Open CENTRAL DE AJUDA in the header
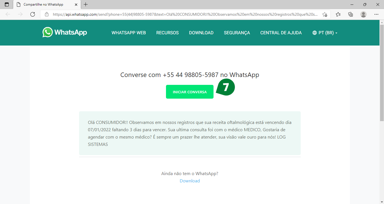Screen dimensions: 384x204 pyautogui.click(x=281, y=33)
